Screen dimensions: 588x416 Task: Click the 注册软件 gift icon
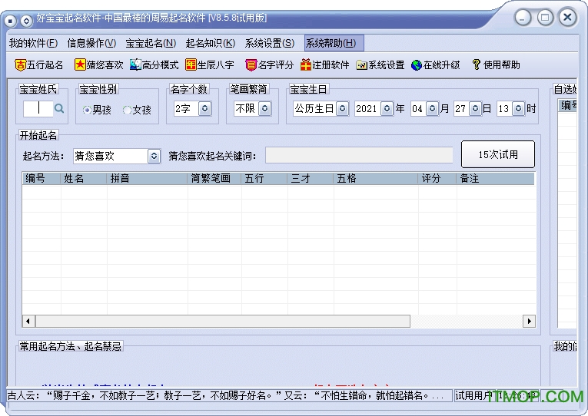tap(306, 65)
